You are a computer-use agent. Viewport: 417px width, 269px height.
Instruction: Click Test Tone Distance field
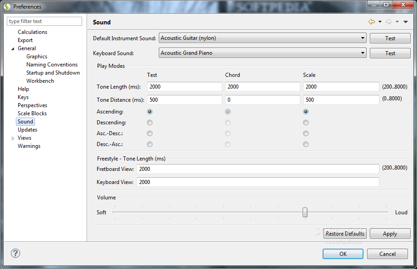(185, 99)
